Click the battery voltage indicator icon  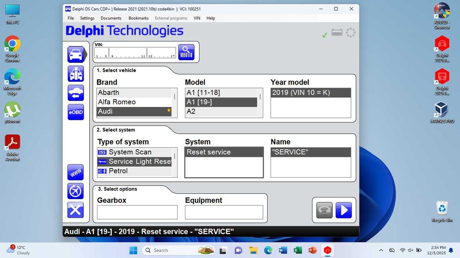pyautogui.click(x=337, y=32)
